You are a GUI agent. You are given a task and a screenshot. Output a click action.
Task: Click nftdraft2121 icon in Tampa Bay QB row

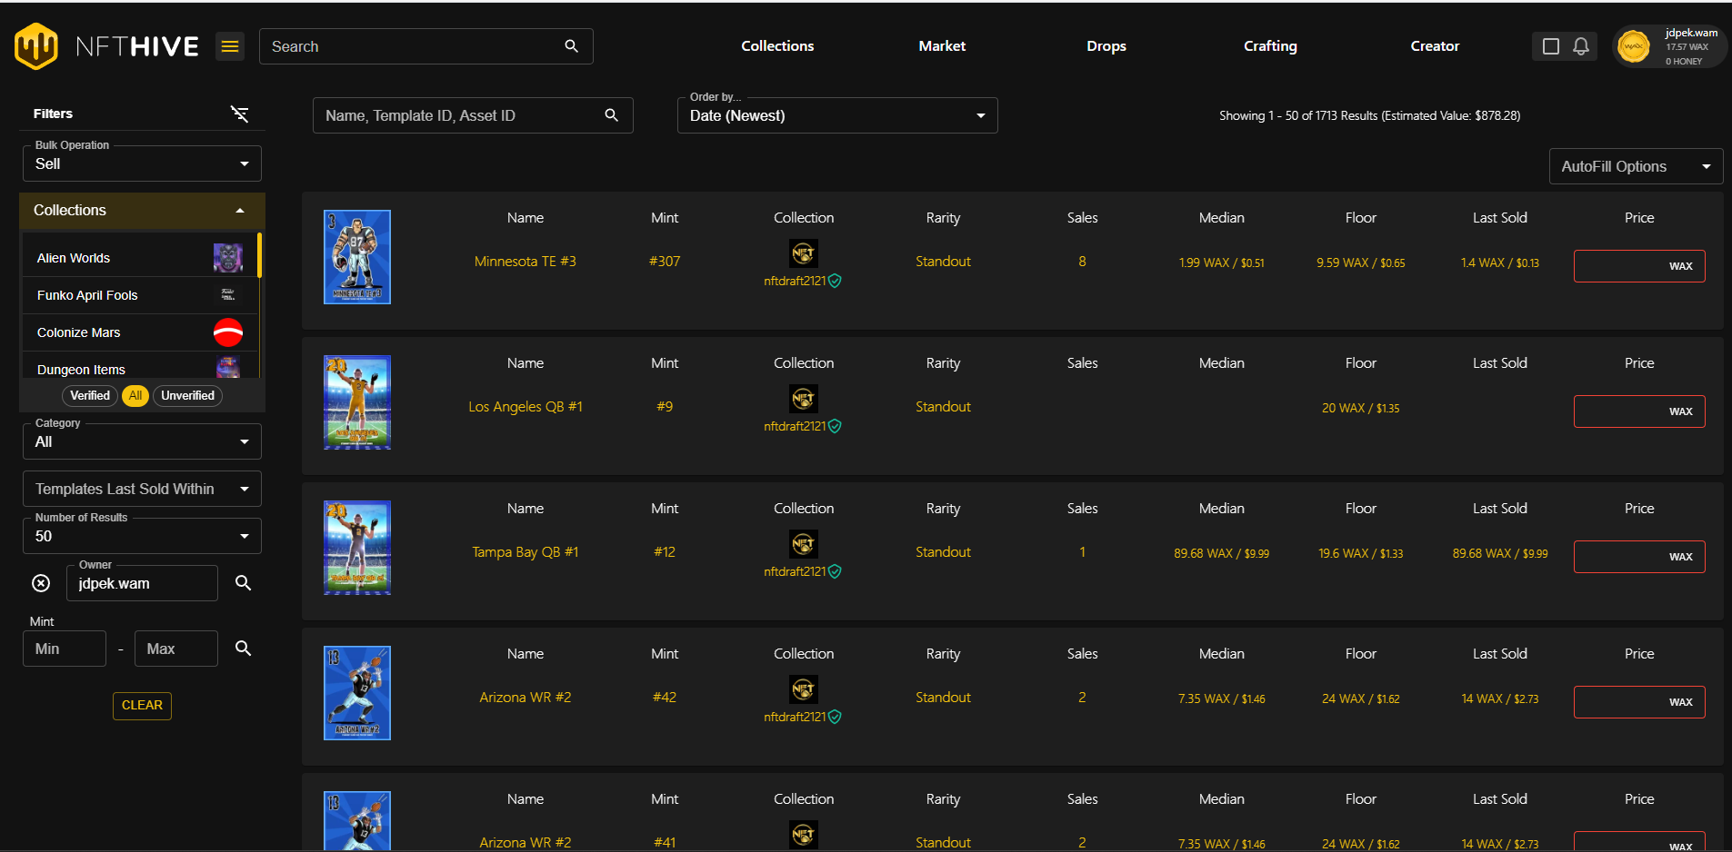pyautogui.click(x=803, y=544)
